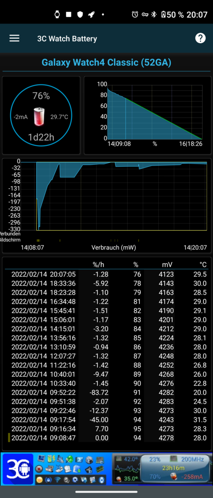Viewport: 213px width, 498px height.
Task: Select the %/h column header
Action: (x=98, y=265)
